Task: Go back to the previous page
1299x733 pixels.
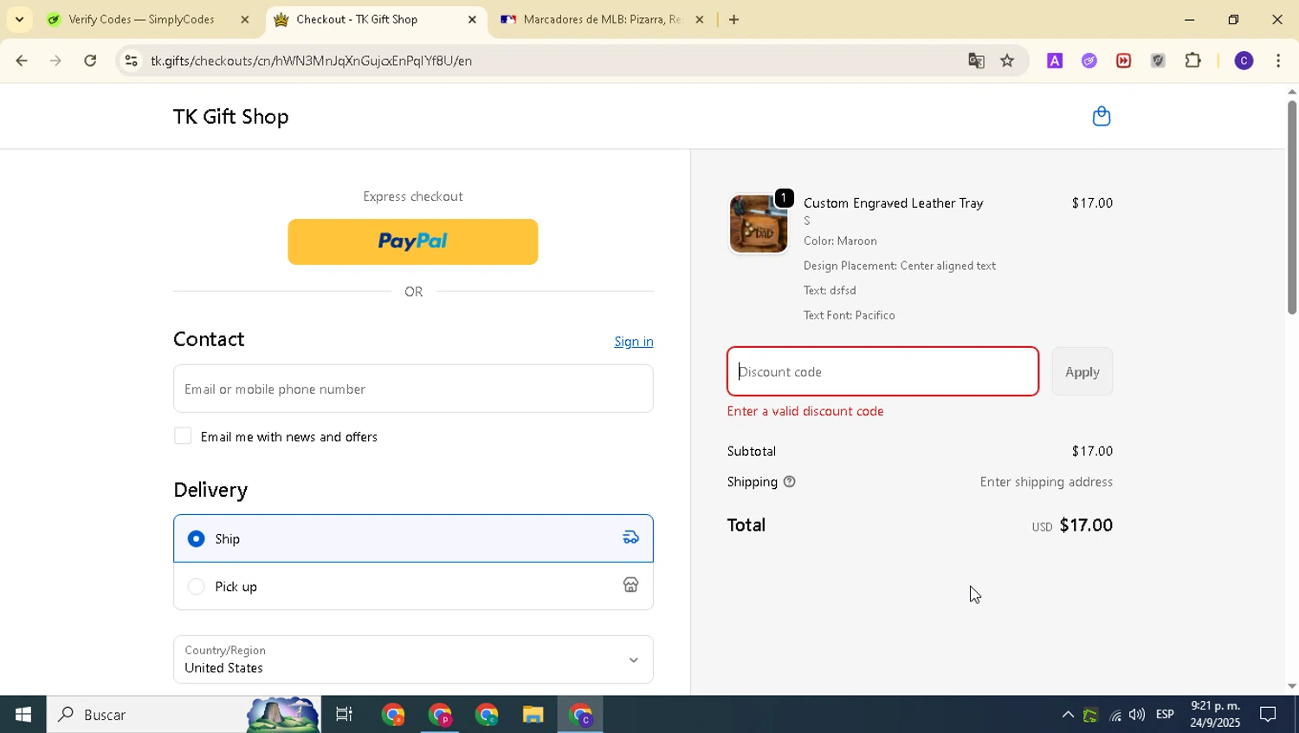Action: tap(22, 61)
